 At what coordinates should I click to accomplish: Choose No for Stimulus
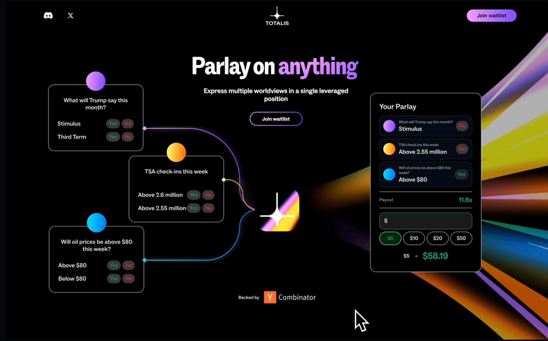point(128,124)
